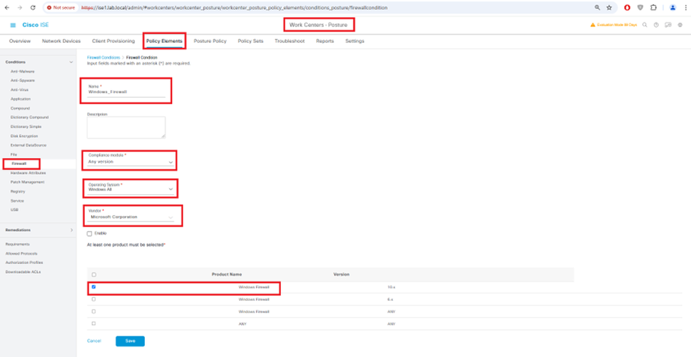
Task: Open Requirements in the sidebar
Action: click(17, 244)
